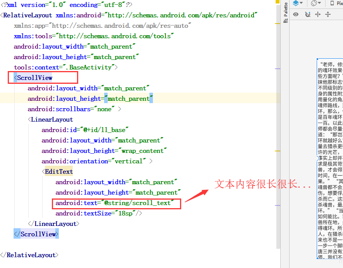Click the opening LinearLayout tag

[x=50, y=119]
